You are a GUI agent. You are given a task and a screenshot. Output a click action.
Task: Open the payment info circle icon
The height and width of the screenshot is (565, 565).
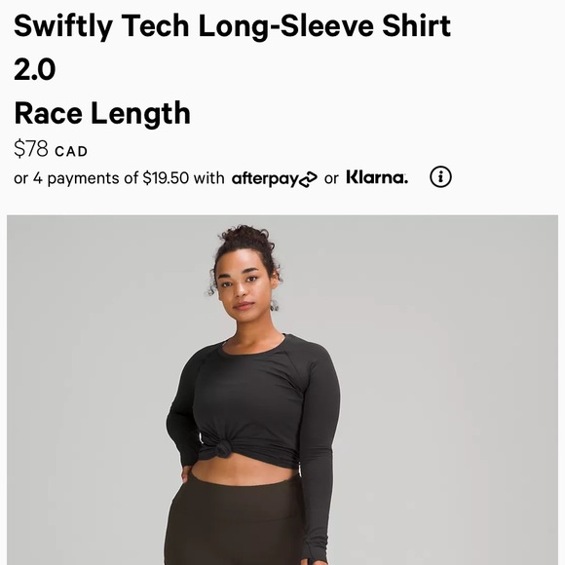(x=440, y=177)
